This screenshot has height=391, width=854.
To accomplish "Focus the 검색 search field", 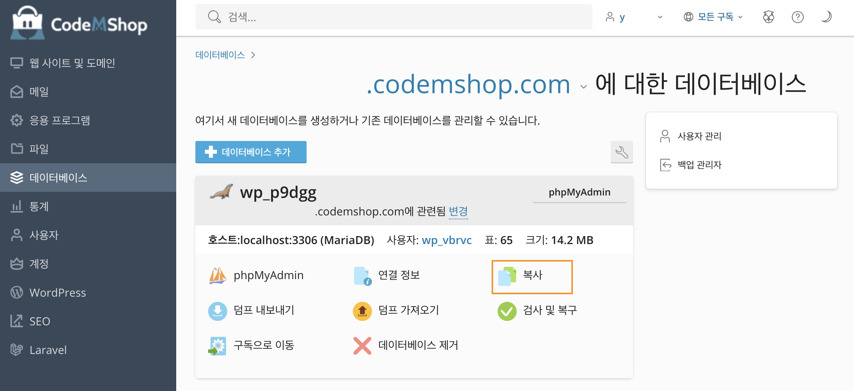I will click(394, 17).
